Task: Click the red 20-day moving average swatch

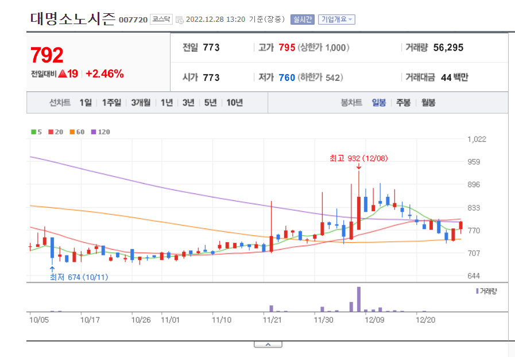Action: 51,132
